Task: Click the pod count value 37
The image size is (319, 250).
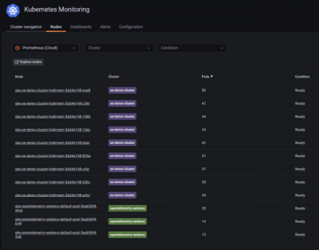Action: pyautogui.click(x=204, y=169)
